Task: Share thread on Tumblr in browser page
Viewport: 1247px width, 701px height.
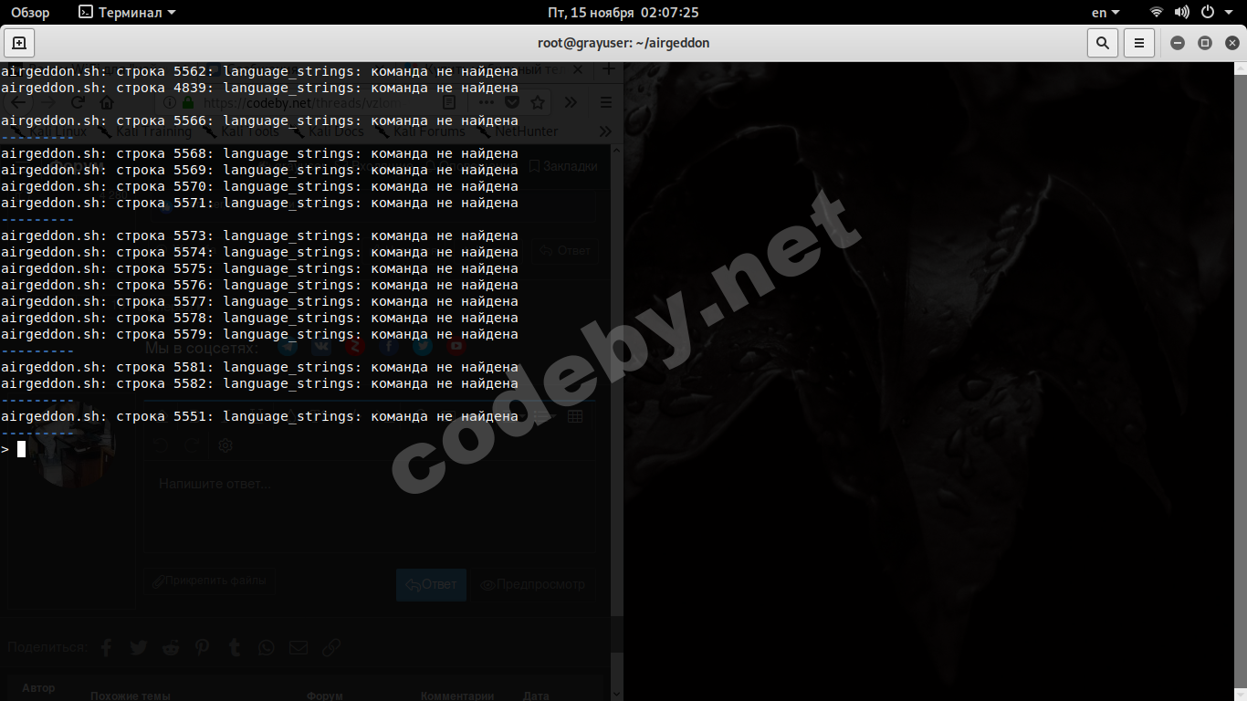Action: 235,647
